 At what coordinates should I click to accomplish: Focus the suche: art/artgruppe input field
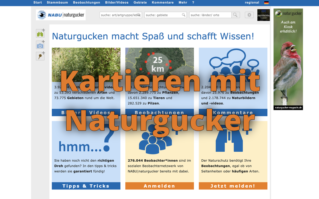point(121,15)
